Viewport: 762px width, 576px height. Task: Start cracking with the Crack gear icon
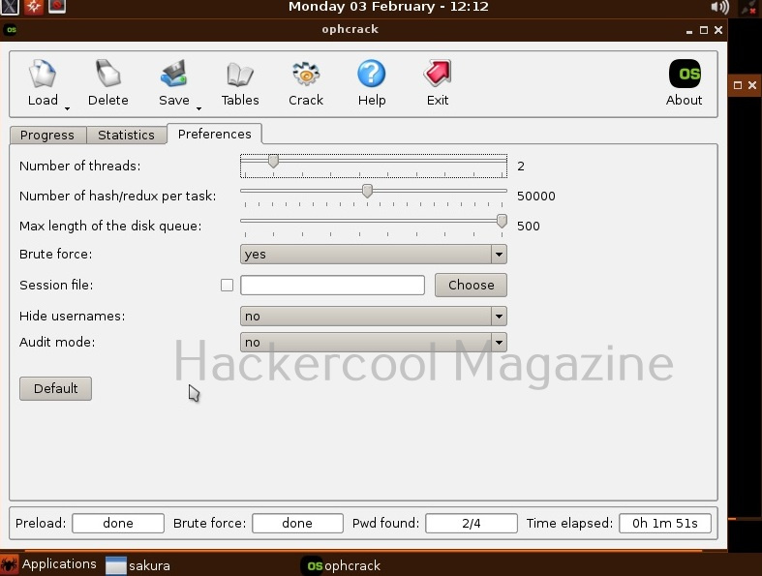pyautogui.click(x=306, y=74)
